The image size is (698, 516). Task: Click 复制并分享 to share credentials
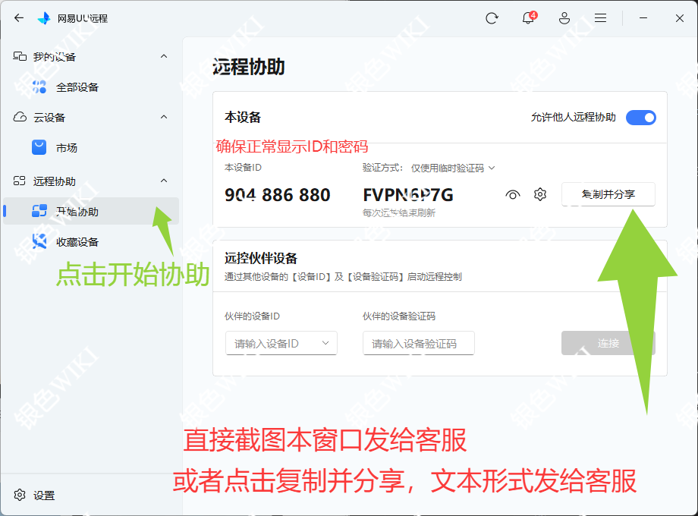click(x=608, y=194)
